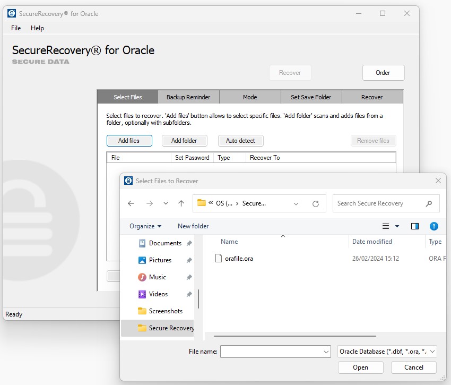451x385 pixels.
Task: Open the Music folder icon in the sidebar
Action: 141,277
